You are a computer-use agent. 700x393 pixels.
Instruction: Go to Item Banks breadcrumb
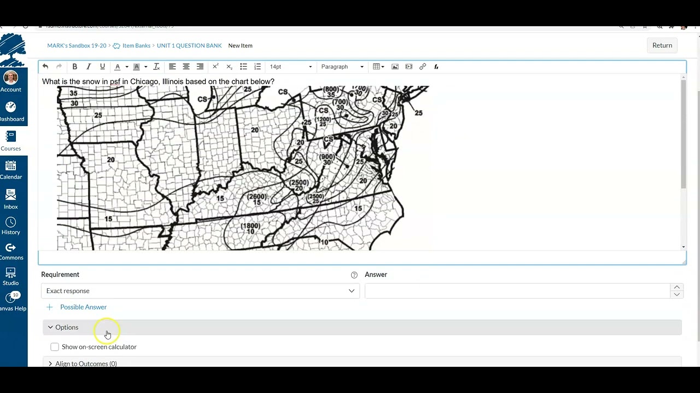(x=136, y=45)
